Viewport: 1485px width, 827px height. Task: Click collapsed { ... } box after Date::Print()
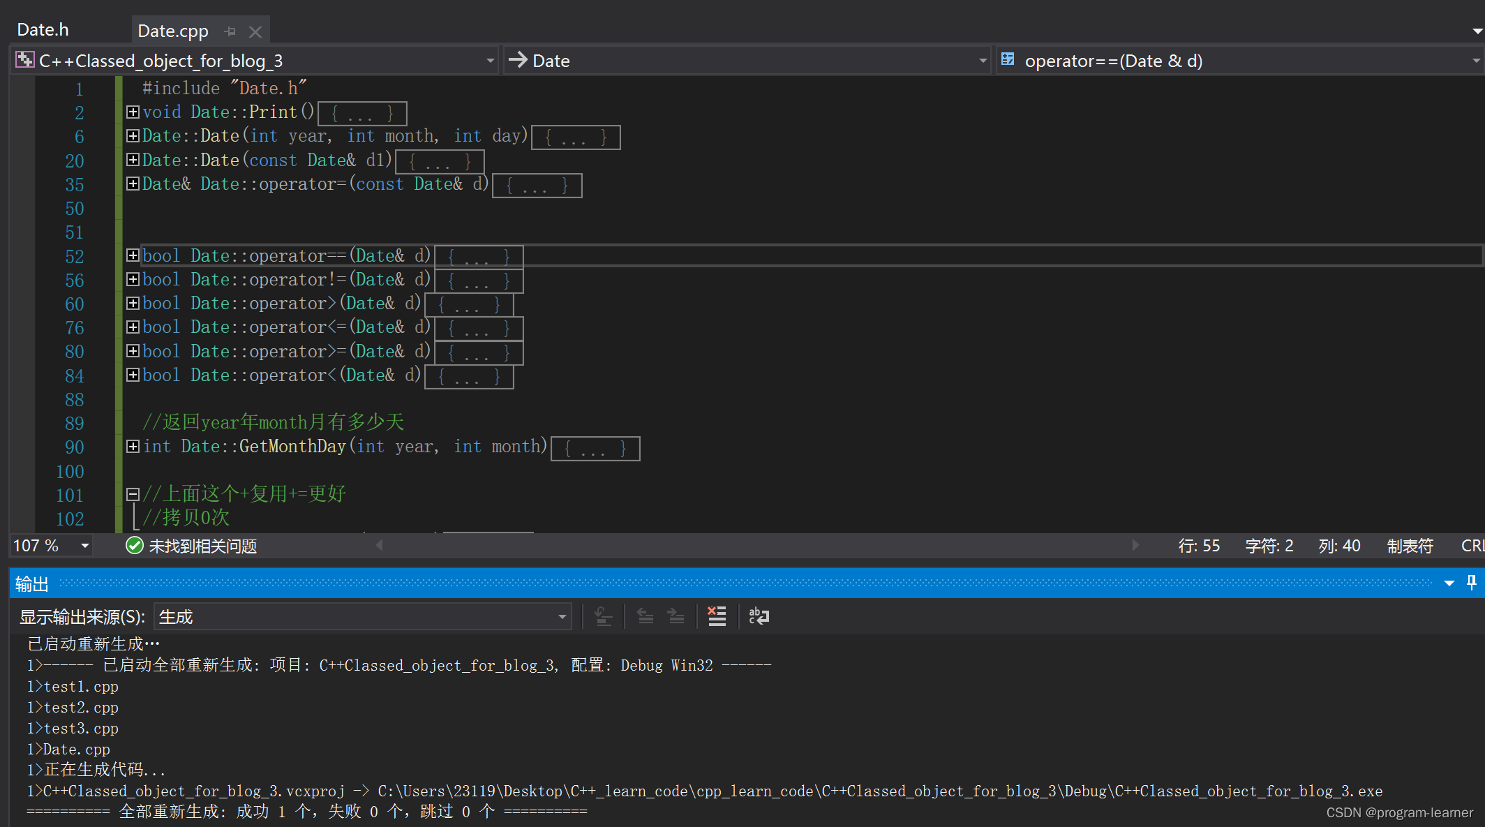(x=362, y=113)
